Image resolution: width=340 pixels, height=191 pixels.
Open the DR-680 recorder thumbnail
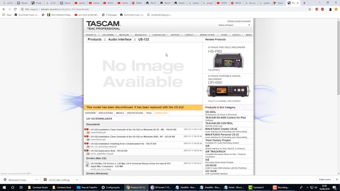[228, 91]
